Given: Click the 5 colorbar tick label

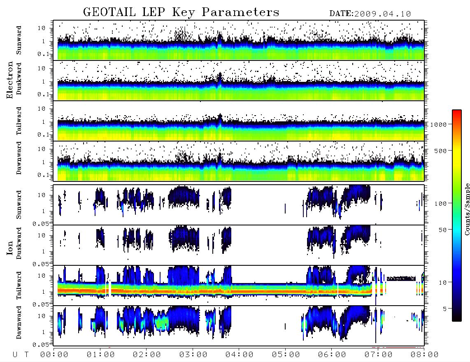Looking at the screenshot, I should [x=445, y=309].
